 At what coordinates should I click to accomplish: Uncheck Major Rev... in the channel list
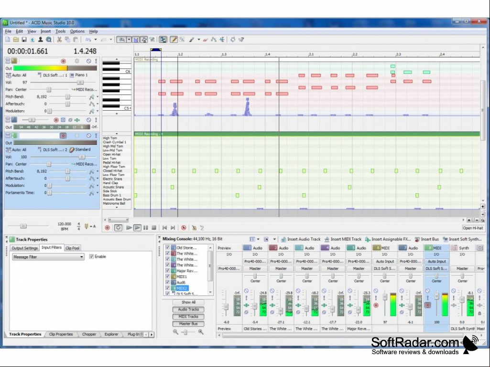tap(167, 271)
